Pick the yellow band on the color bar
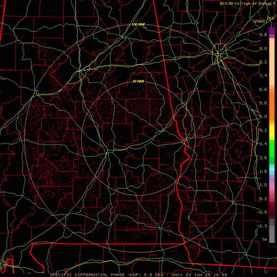The width and height of the screenshot is (277, 277). coord(272,132)
